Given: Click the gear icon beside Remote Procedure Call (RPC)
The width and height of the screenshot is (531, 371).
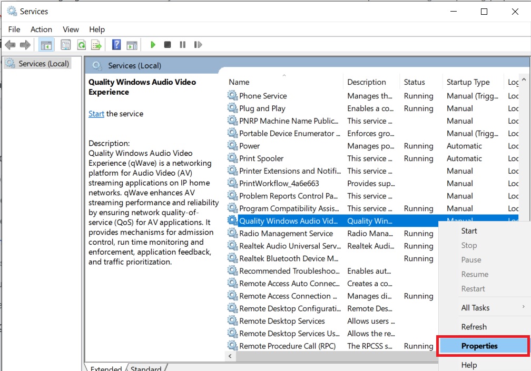Looking at the screenshot, I should pos(232,346).
